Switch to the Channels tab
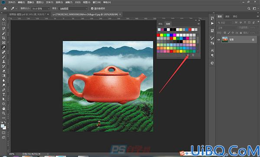The width and height of the screenshot is (260, 157). [x=227, y=16]
